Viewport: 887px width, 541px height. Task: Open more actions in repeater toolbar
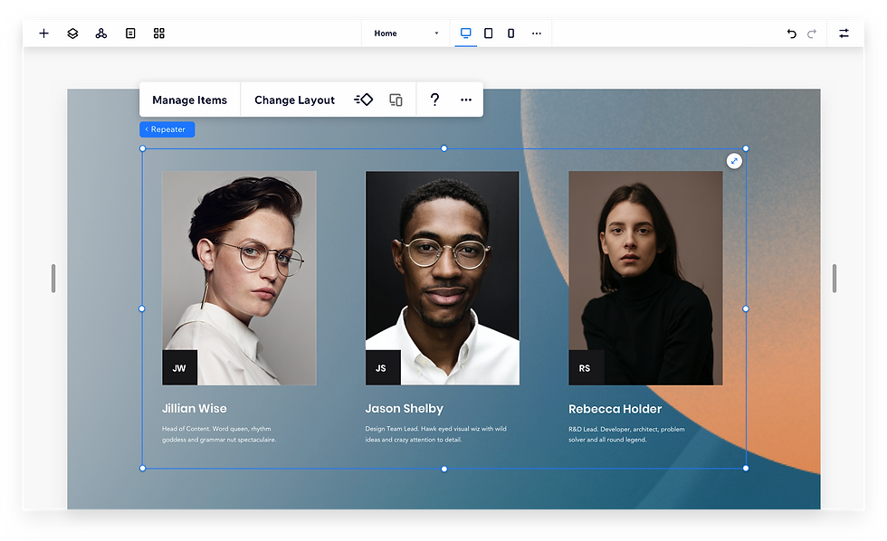tap(465, 100)
